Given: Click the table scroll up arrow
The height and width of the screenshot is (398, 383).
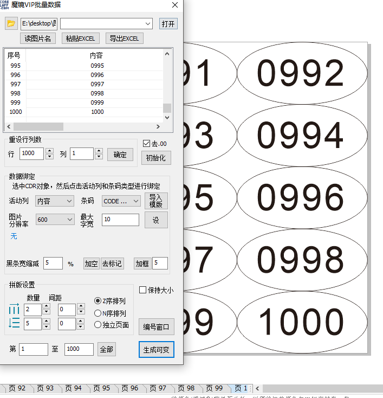Looking at the screenshot, I should click(167, 54).
